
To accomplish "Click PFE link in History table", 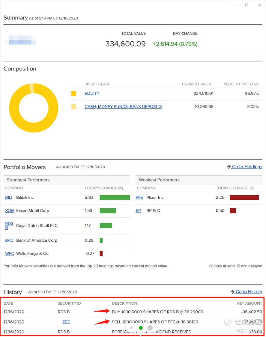I will (x=66, y=322).
